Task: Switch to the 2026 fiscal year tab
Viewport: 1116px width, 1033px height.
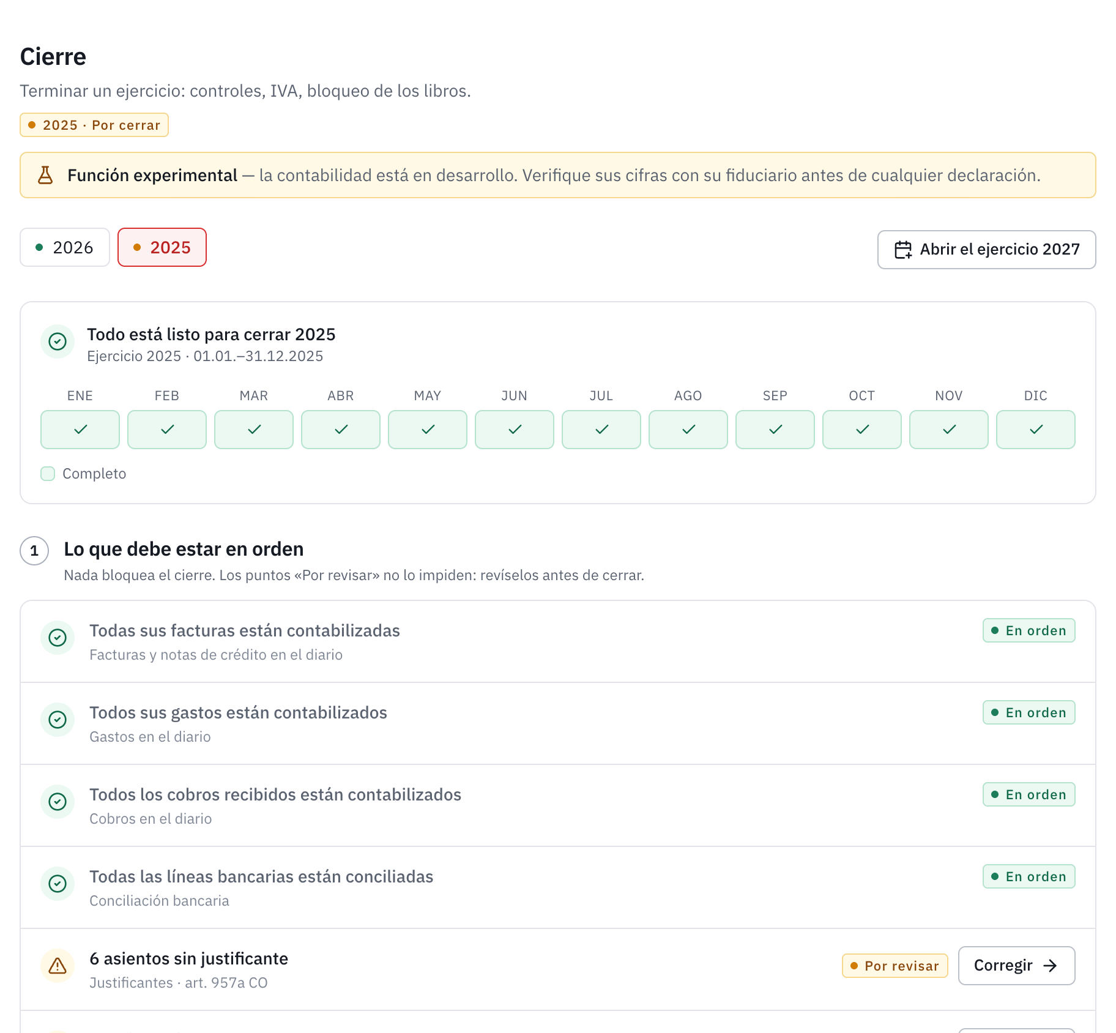Action: 65,247
